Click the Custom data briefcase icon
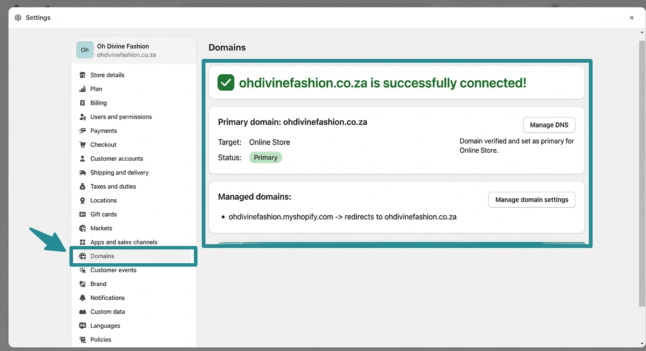The width and height of the screenshot is (646, 351). [83, 312]
